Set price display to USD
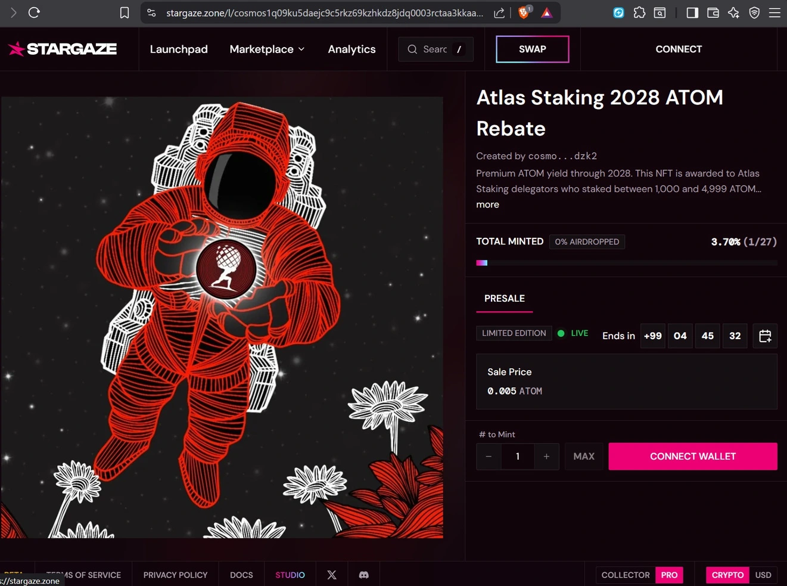This screenshot has height=586, width=787. coord(763,575)
